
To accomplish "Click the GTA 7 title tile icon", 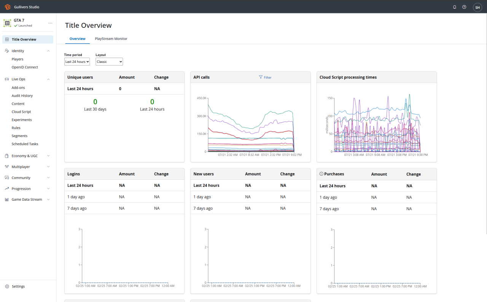I will pos(7,23).
